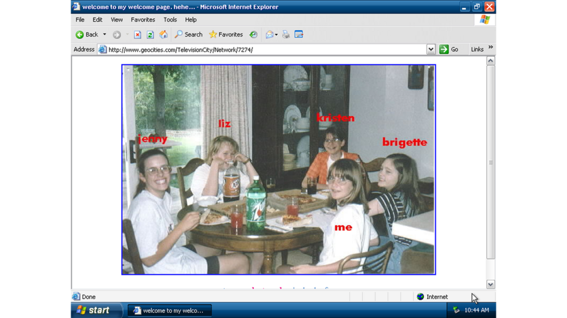Expand the Back button history dropdown
567x318 pixels.
(x=105, y=35)
